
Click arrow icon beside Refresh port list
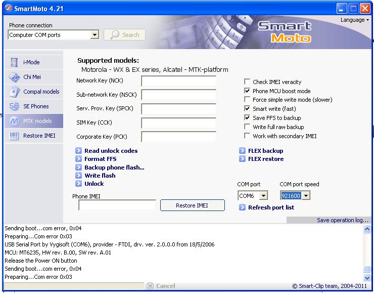pos(242,207)
